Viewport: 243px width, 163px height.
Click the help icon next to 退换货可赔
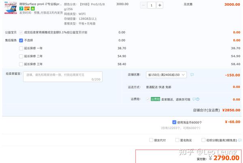point(198,99)
